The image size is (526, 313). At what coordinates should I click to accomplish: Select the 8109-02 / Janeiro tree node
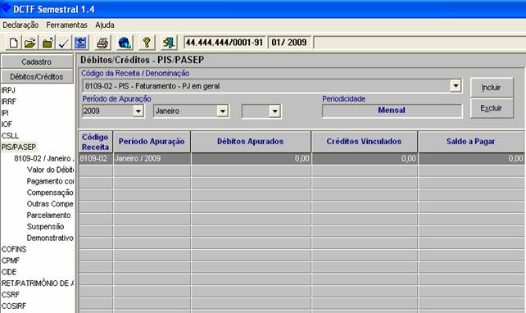point(44,158)
